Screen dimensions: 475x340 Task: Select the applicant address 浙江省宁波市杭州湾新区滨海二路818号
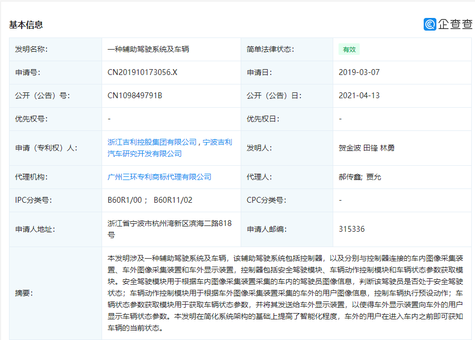pyautogui.click(x=170, y=229)
